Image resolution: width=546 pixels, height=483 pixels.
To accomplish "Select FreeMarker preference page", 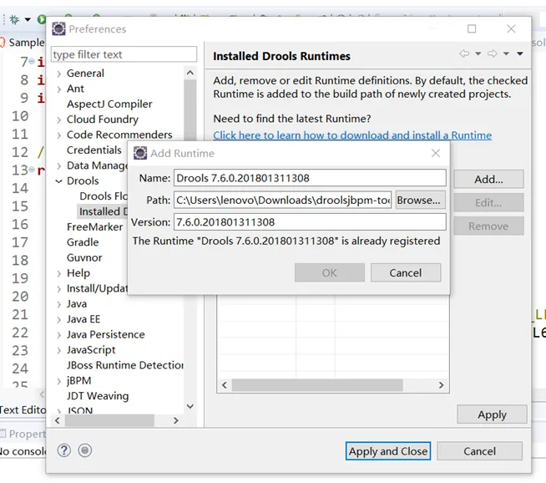I will (x=94, y=226).
